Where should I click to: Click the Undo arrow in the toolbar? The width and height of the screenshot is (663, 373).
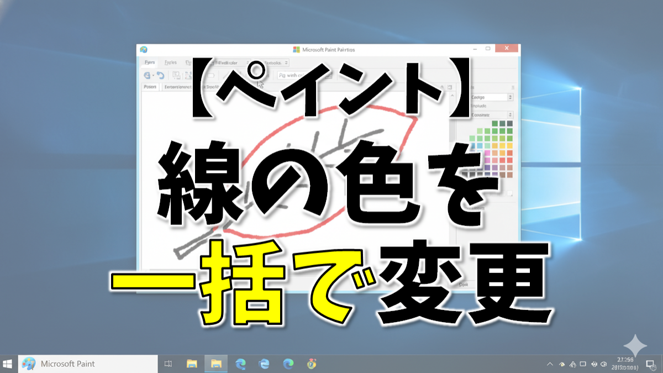pyautogui.click(x=160, y=76)
